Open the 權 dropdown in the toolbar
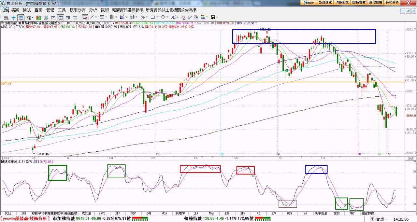 coord(30,17)
